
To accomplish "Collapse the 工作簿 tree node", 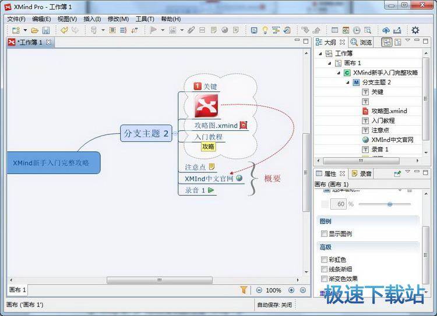I will click(320, 54).
